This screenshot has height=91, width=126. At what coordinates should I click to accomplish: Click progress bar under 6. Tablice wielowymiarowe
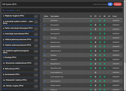21,48
